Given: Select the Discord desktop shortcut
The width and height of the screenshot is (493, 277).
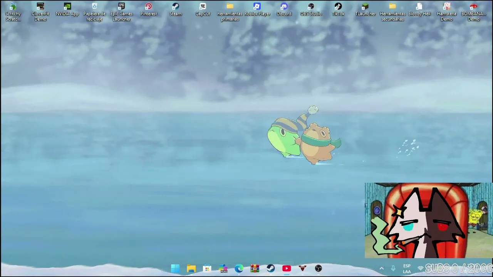Looking at the screenshot, I should [x=284, y=10].
